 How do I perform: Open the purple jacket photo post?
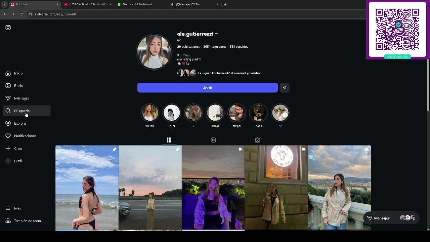(213, 188)
